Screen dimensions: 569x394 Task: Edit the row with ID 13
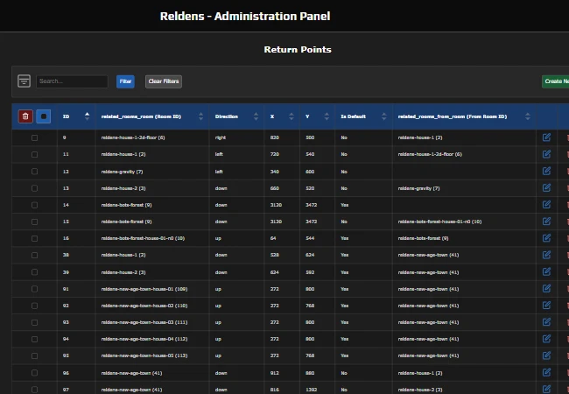point(546,187)
